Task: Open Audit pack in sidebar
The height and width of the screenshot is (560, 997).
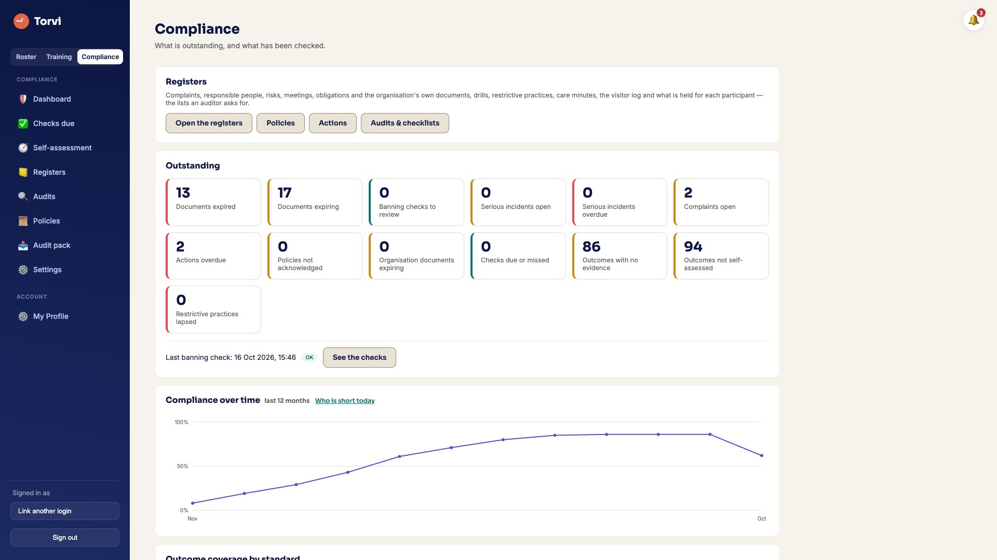Action: point(65,245)
